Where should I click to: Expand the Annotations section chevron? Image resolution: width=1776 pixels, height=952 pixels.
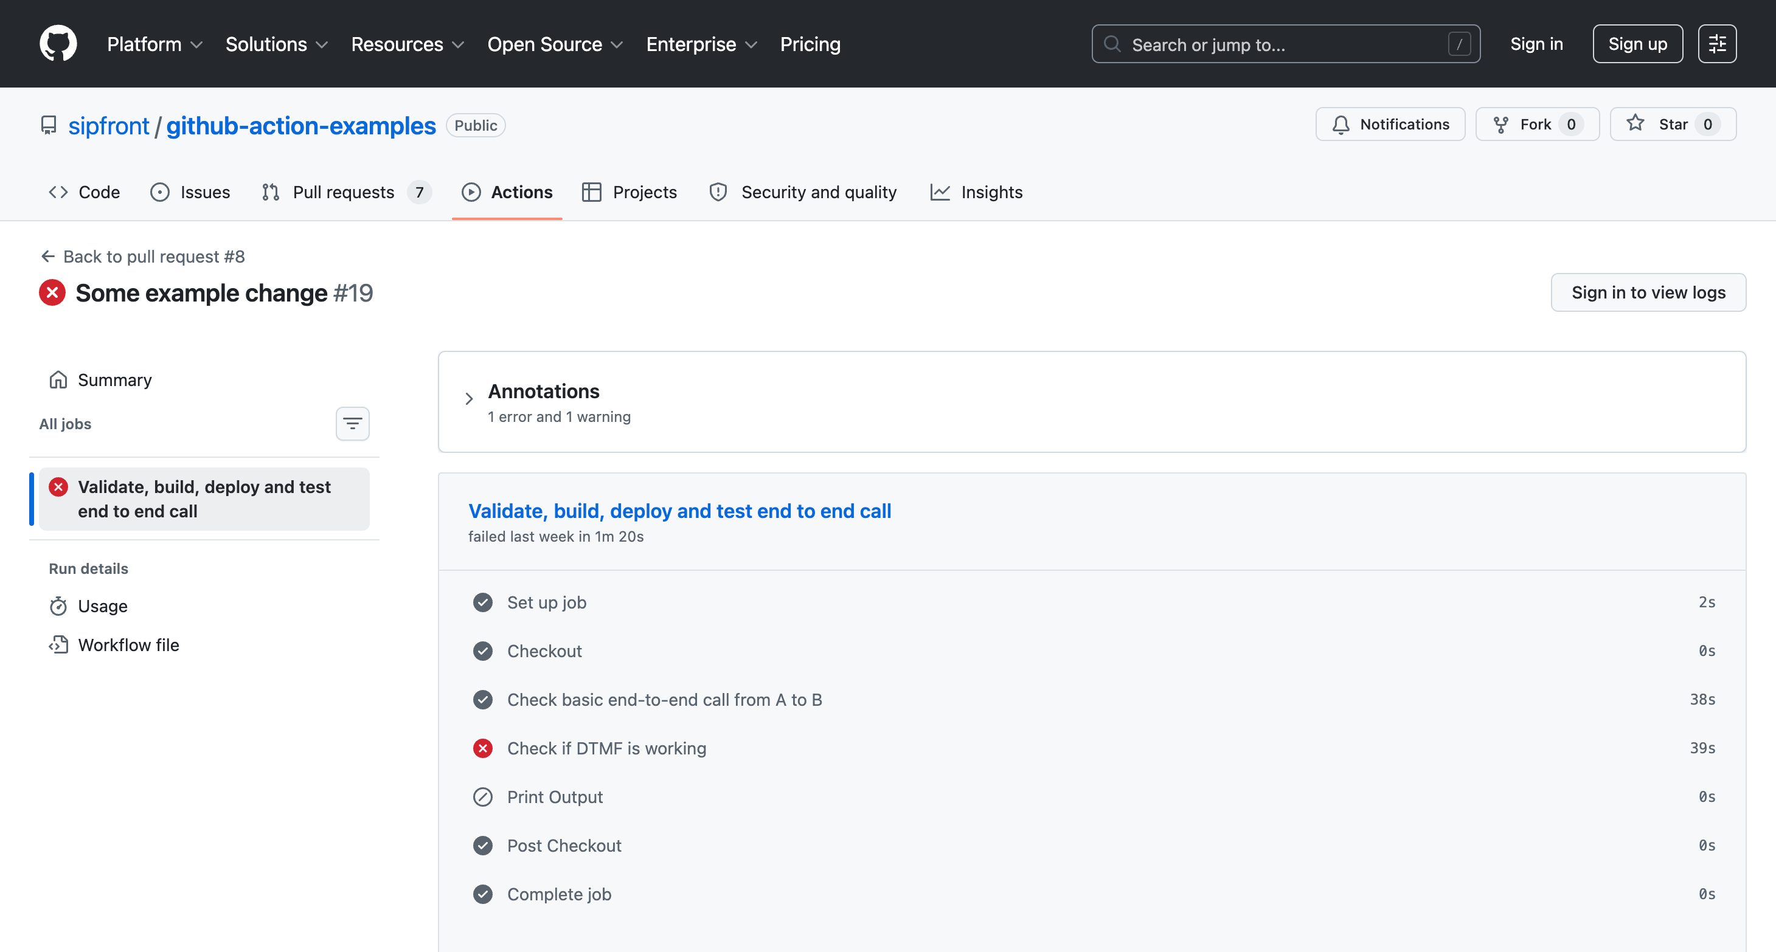(469, 399)
